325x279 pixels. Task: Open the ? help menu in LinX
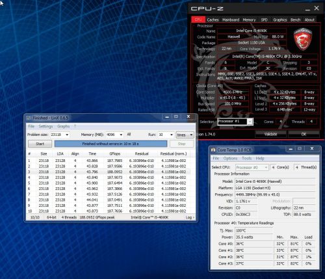click(75, 126)
